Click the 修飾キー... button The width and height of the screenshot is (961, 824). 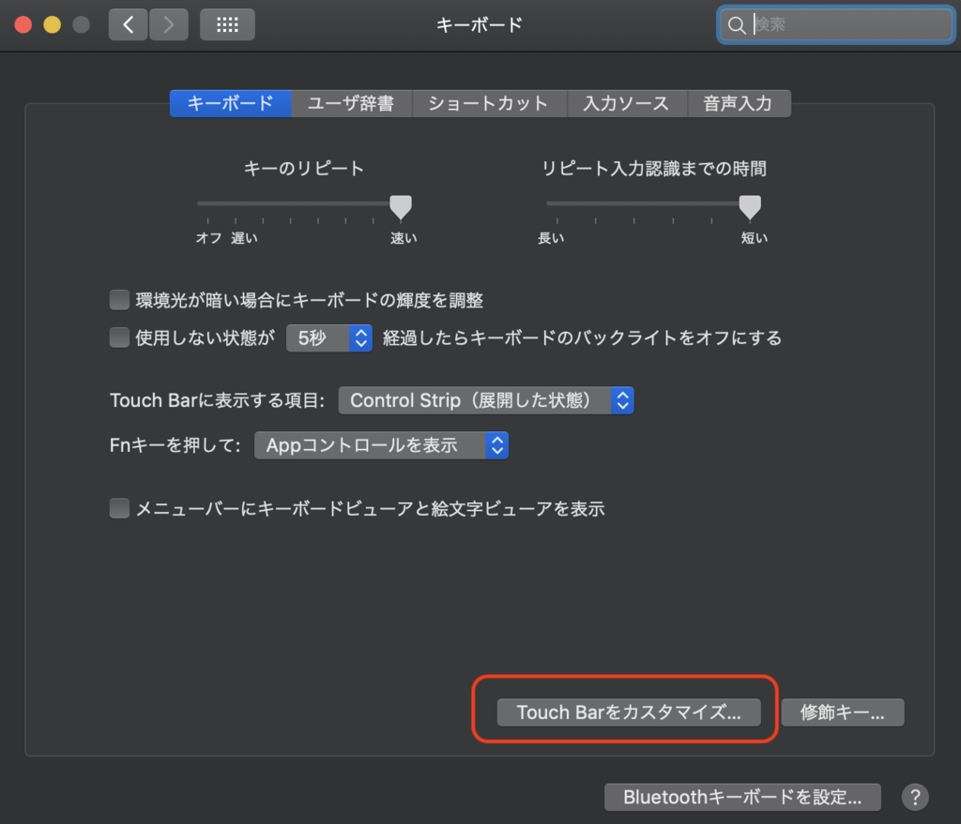pyautogui.click(x=843, y=712)
